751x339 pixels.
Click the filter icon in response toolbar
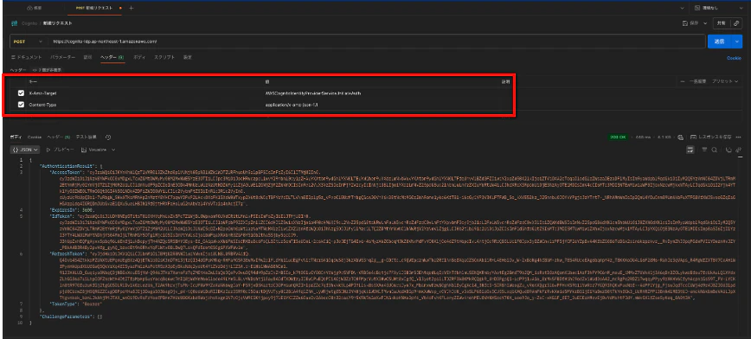[704, 150]
